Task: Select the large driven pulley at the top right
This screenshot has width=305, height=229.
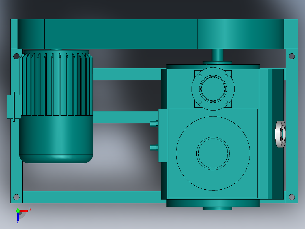Action: coord(241,34)
